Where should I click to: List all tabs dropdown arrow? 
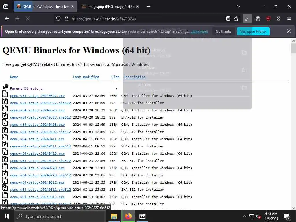tap(238, 6)
